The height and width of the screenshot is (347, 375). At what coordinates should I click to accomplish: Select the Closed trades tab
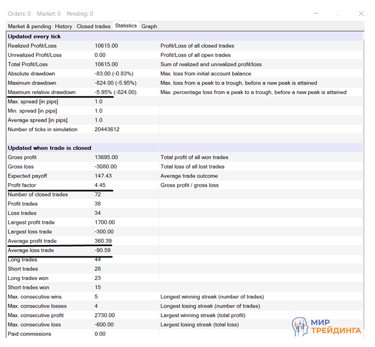click(93, 26)
